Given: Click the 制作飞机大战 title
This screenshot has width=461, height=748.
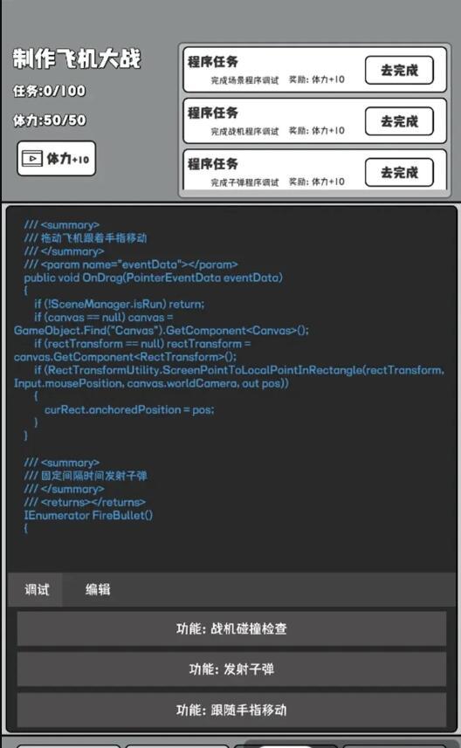Looking at the screenshot, I should [76, 59].
